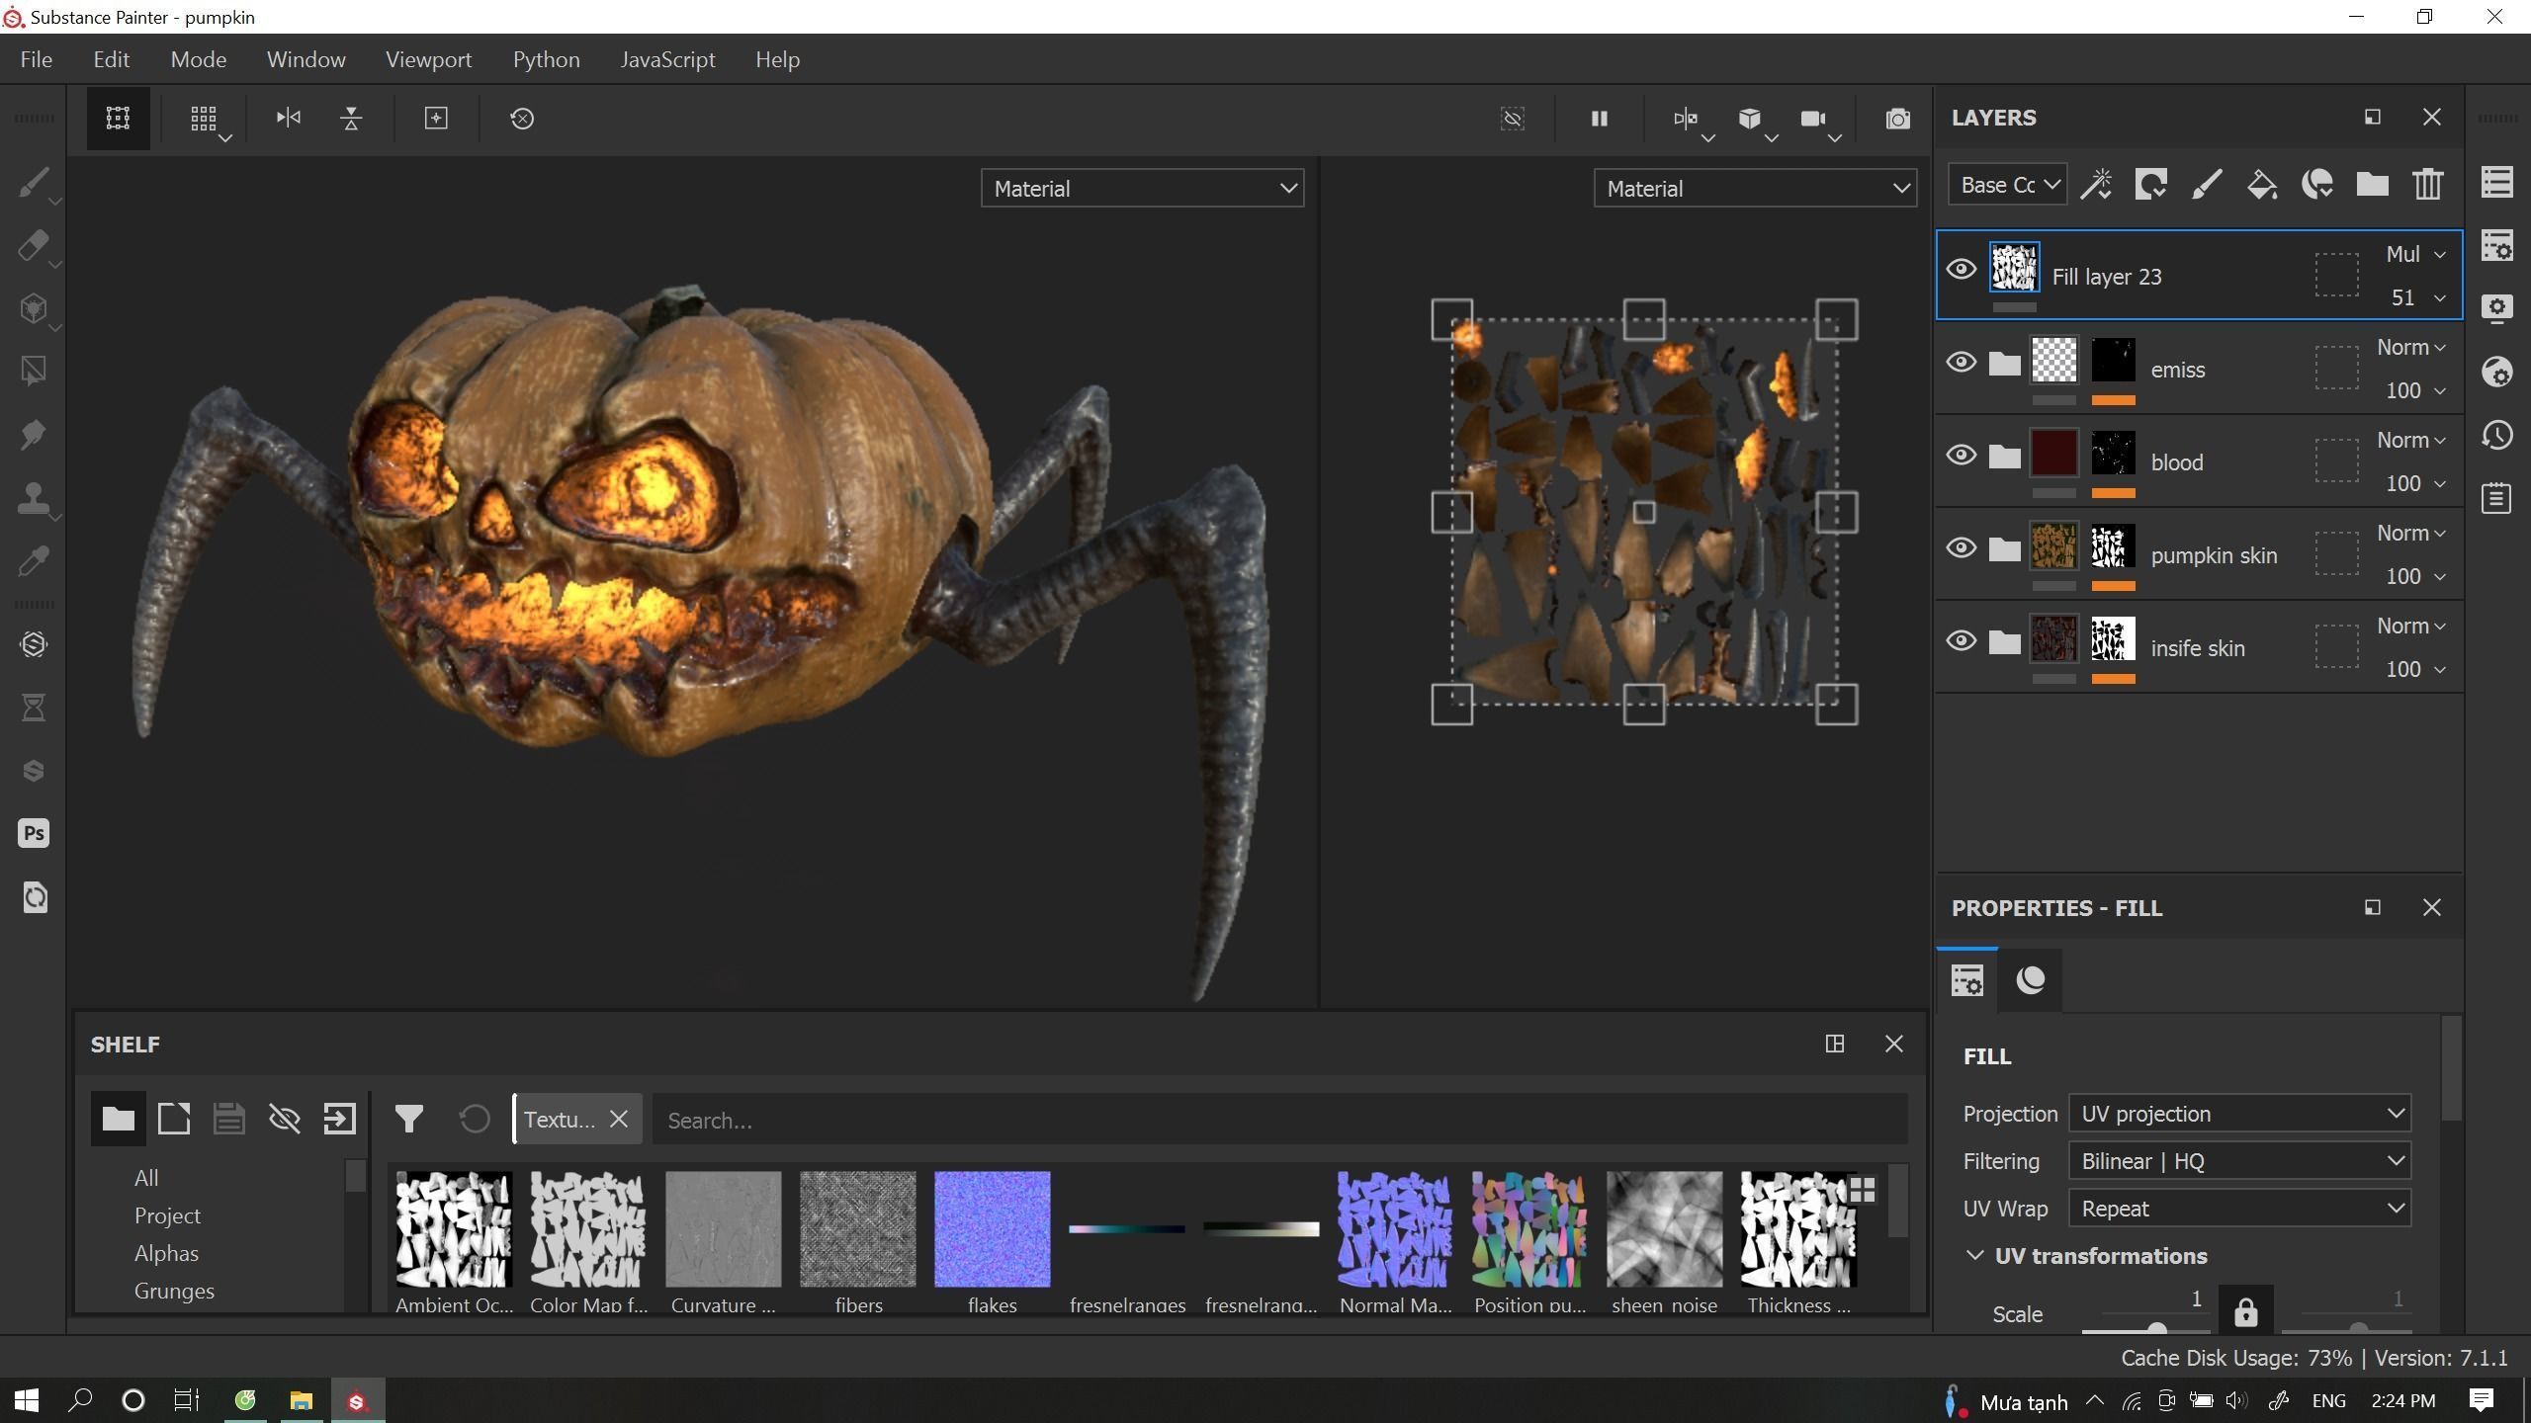Toggle horizontal symmetry mirror icon
Viewport: 2531px width, 1423px height.
(x=288, y=119)
